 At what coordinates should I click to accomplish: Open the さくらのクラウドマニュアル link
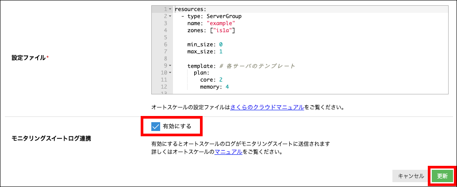click(x=267, y=107)
